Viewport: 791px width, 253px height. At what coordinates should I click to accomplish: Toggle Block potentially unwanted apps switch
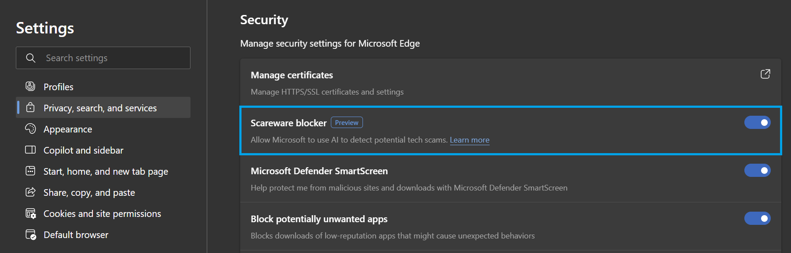758,218
